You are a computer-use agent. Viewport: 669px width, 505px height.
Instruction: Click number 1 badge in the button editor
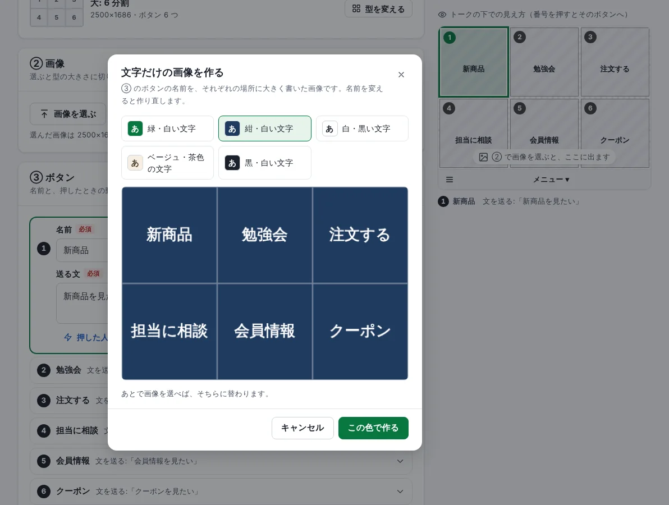(x=44, y=249)
